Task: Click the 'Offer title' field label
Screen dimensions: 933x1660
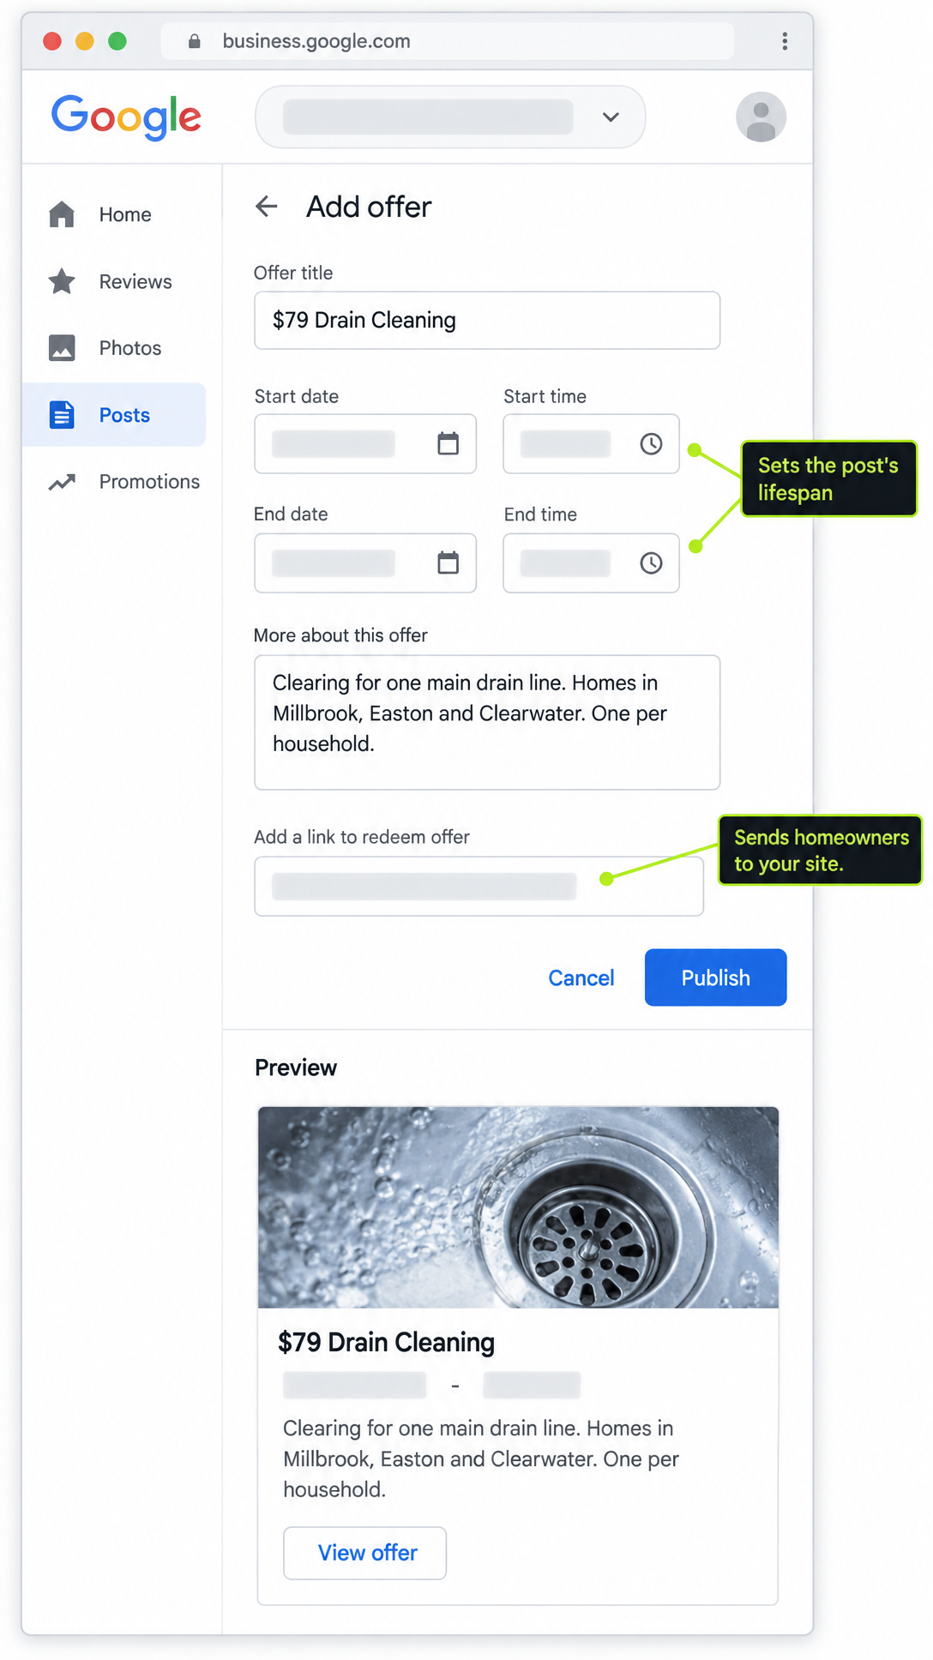Action: coord(293,273)
